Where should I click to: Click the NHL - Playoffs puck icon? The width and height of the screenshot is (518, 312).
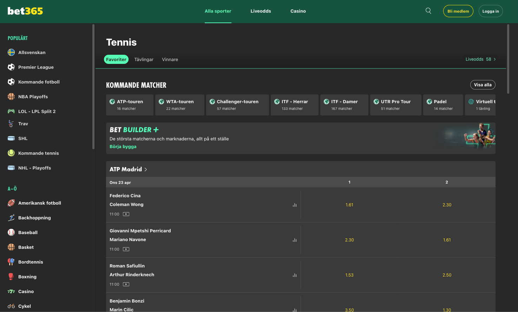[x=11, y=168]
